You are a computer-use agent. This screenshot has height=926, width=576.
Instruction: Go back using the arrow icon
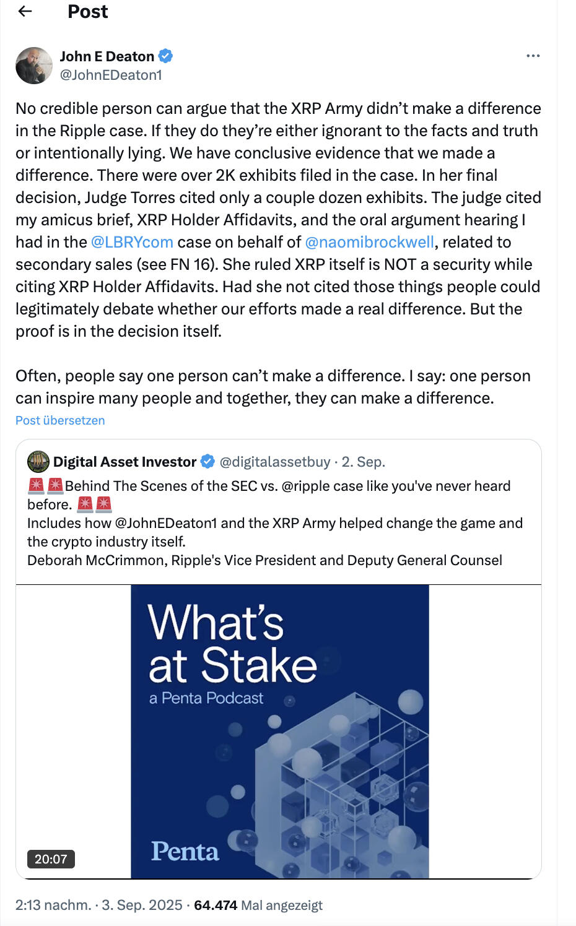pyautogui.click(x=25, y=11)
